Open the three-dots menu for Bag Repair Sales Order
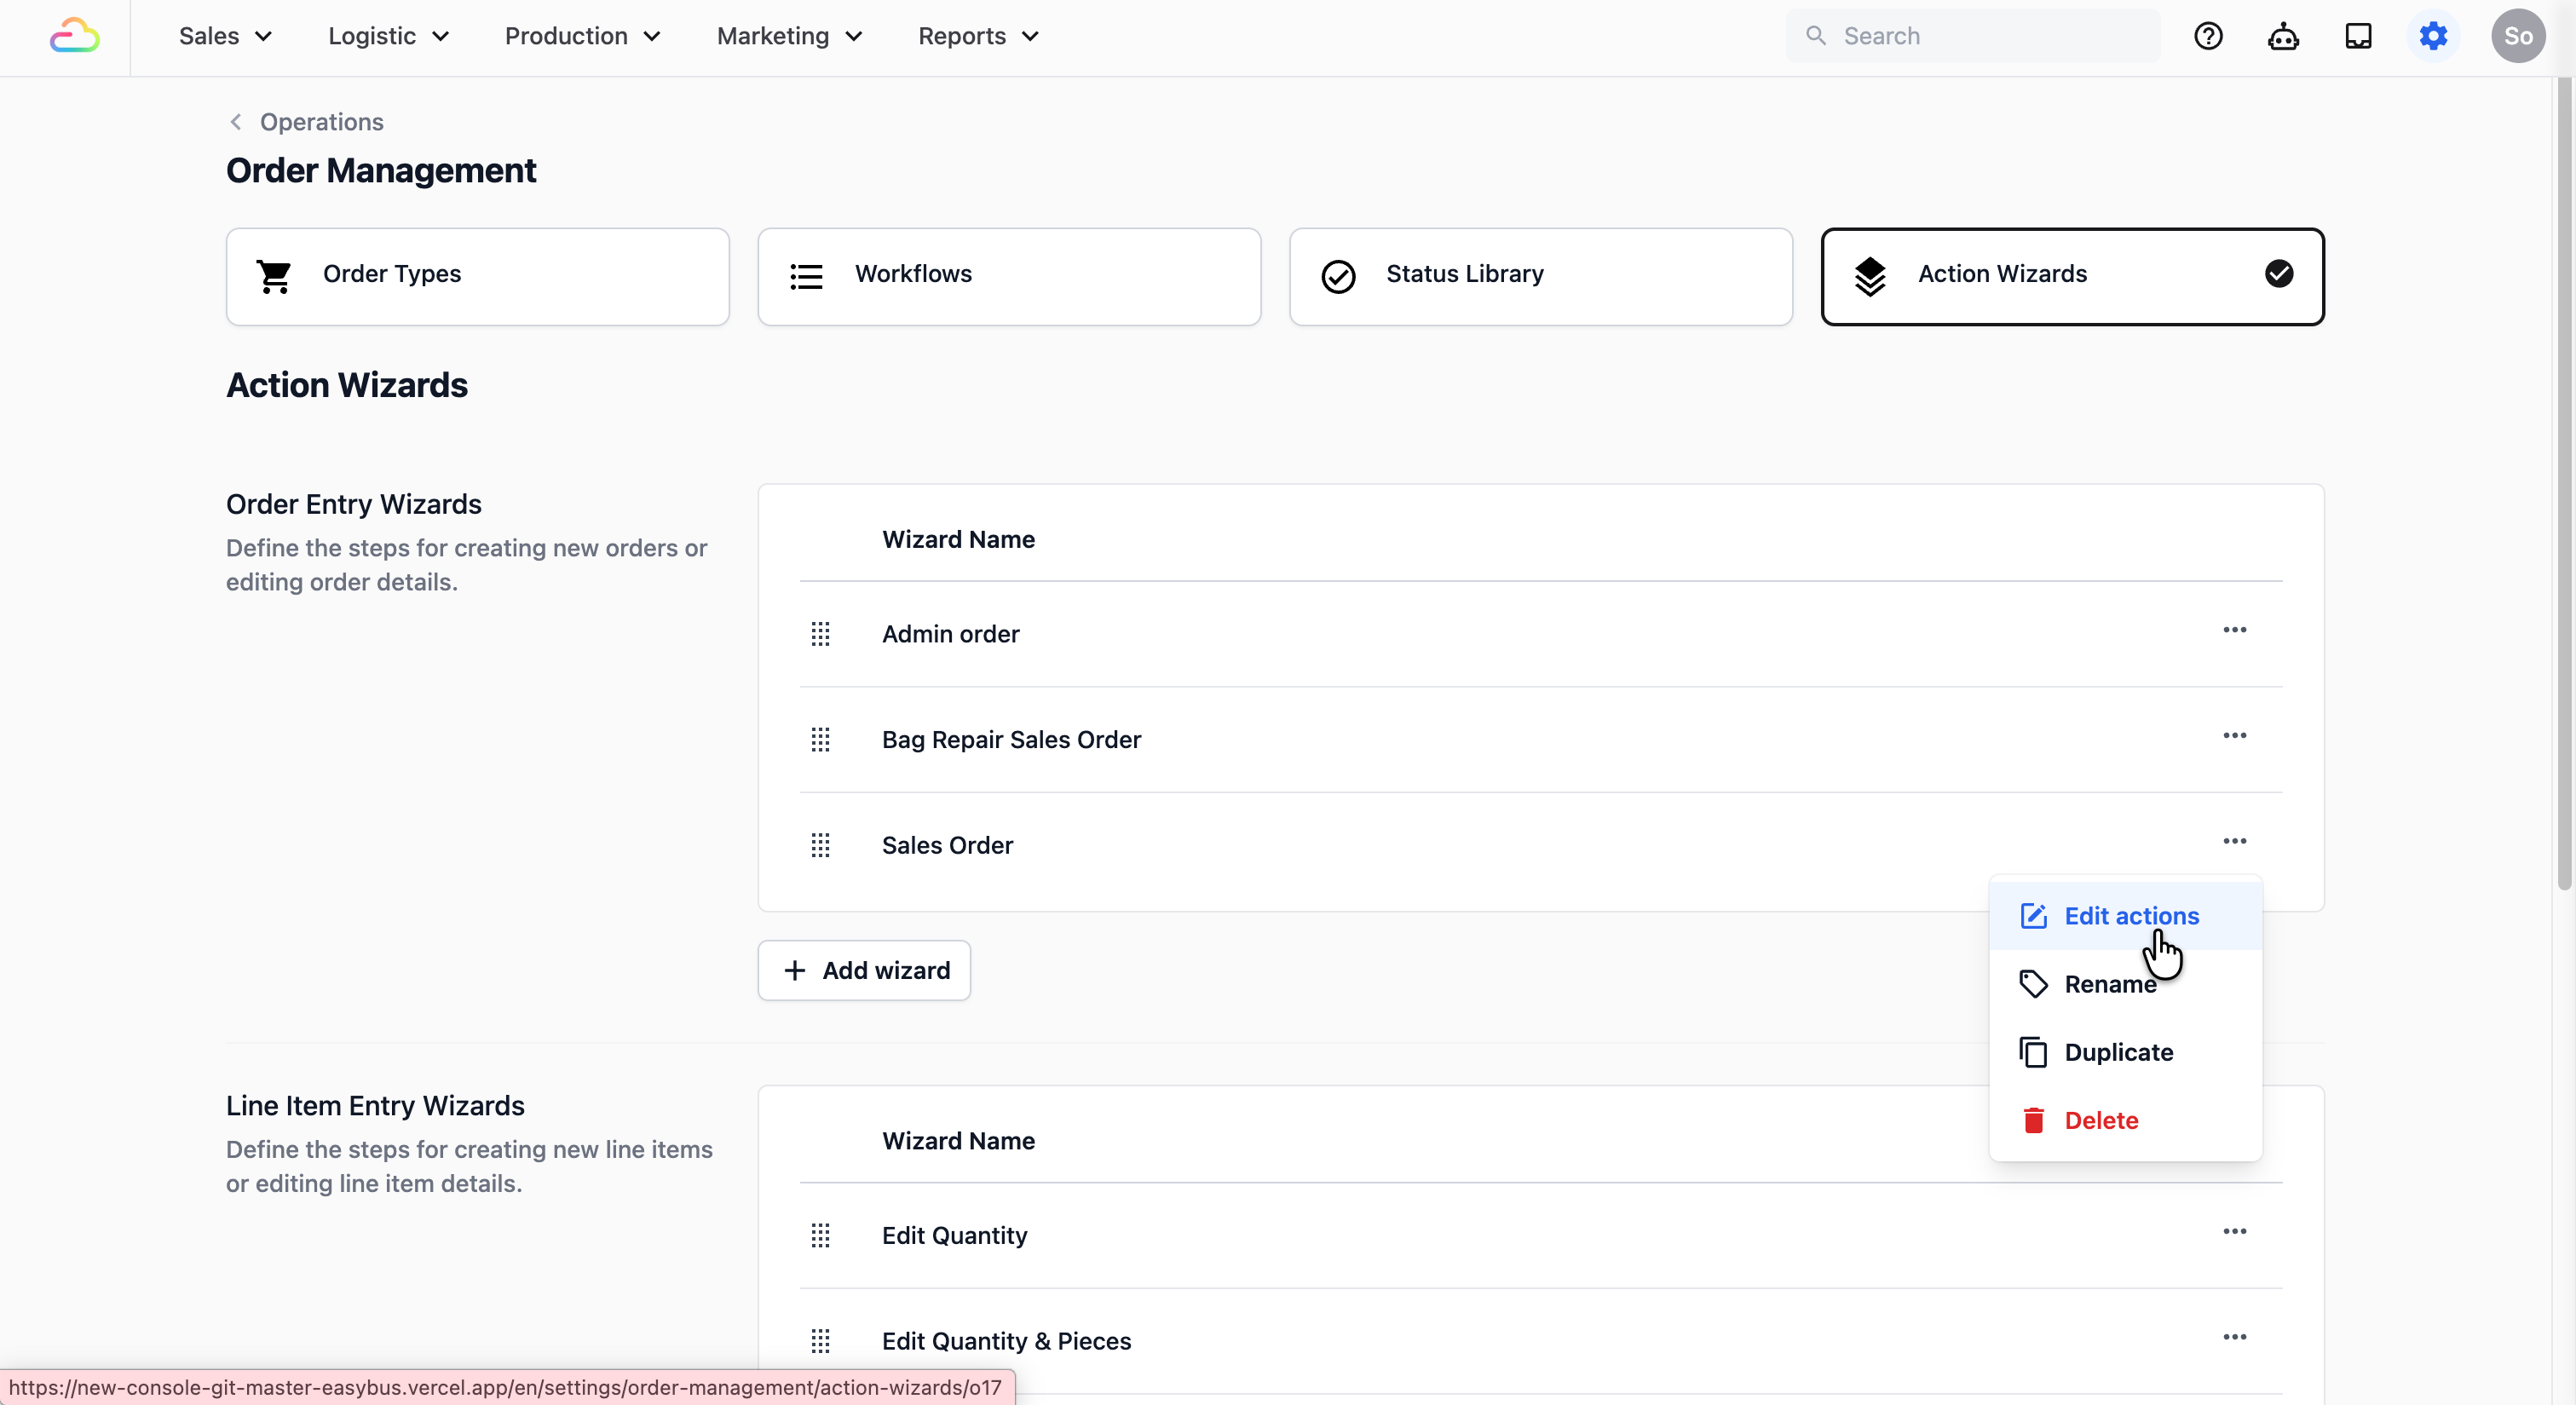 2234,736
